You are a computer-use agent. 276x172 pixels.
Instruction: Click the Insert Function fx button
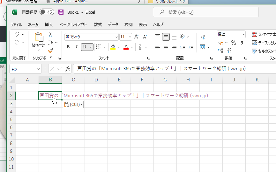(68, 69)
